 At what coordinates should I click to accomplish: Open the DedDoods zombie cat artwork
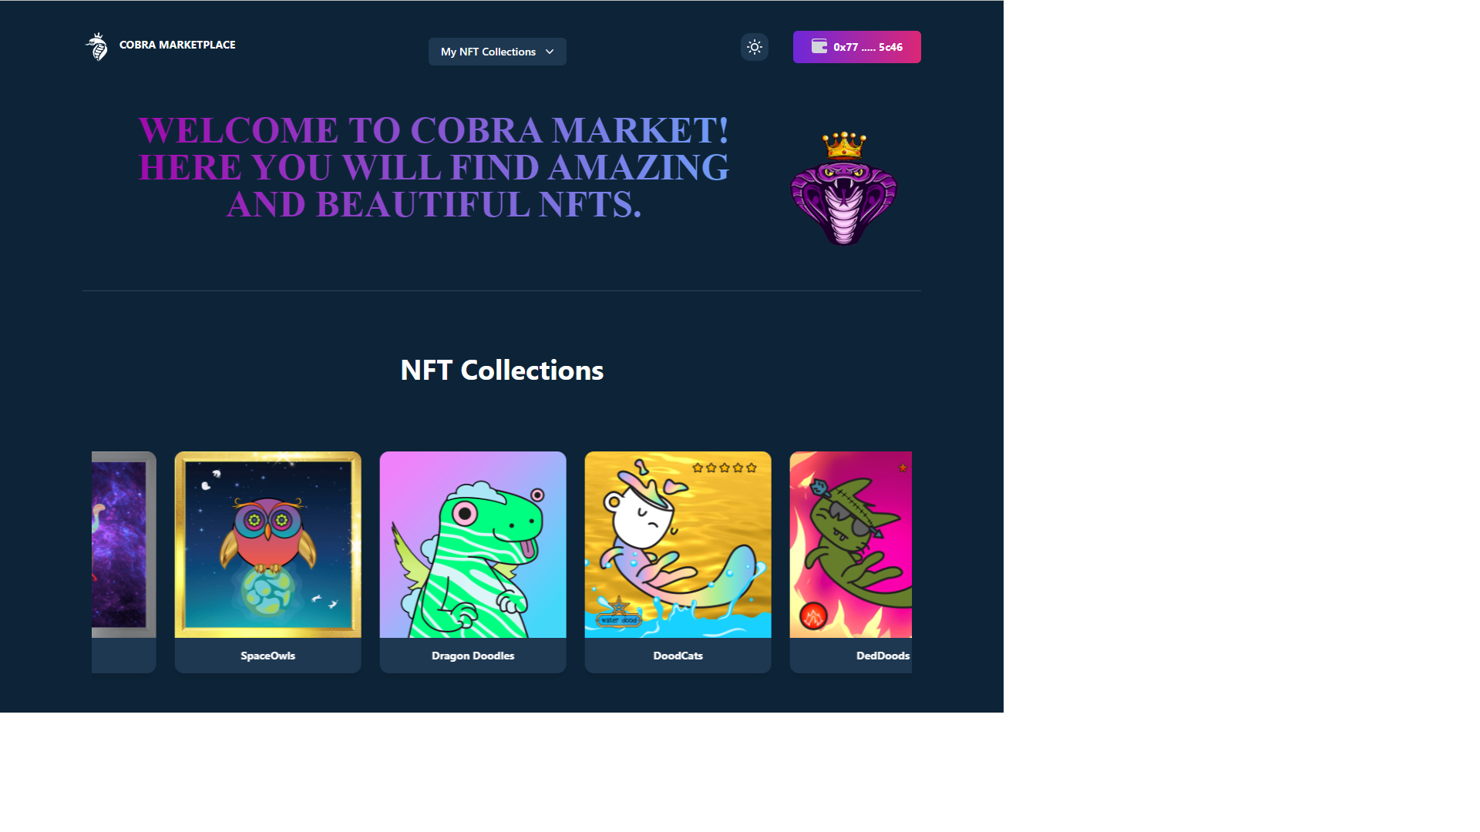point(851,545)
